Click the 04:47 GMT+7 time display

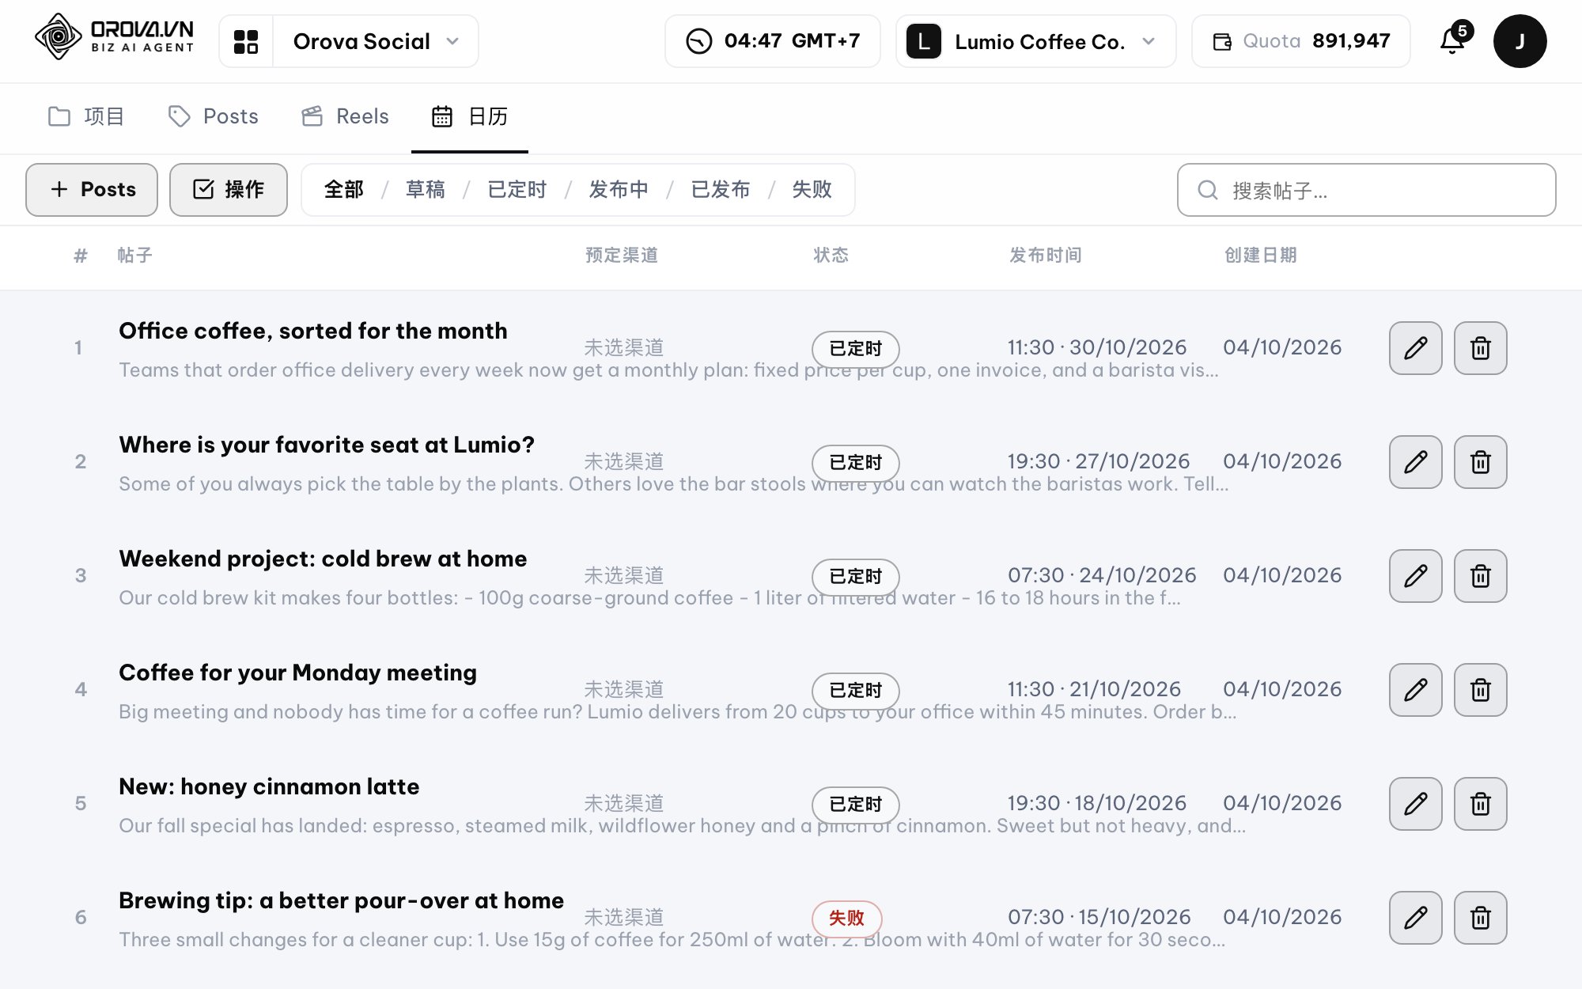coord(773,41)
